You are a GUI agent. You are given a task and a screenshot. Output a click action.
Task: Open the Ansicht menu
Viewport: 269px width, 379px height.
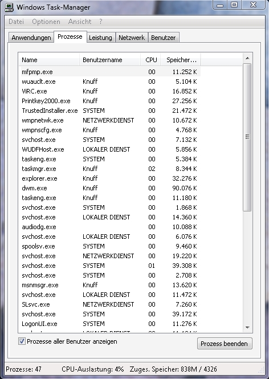pyautogui.click(x=80, y=22)
